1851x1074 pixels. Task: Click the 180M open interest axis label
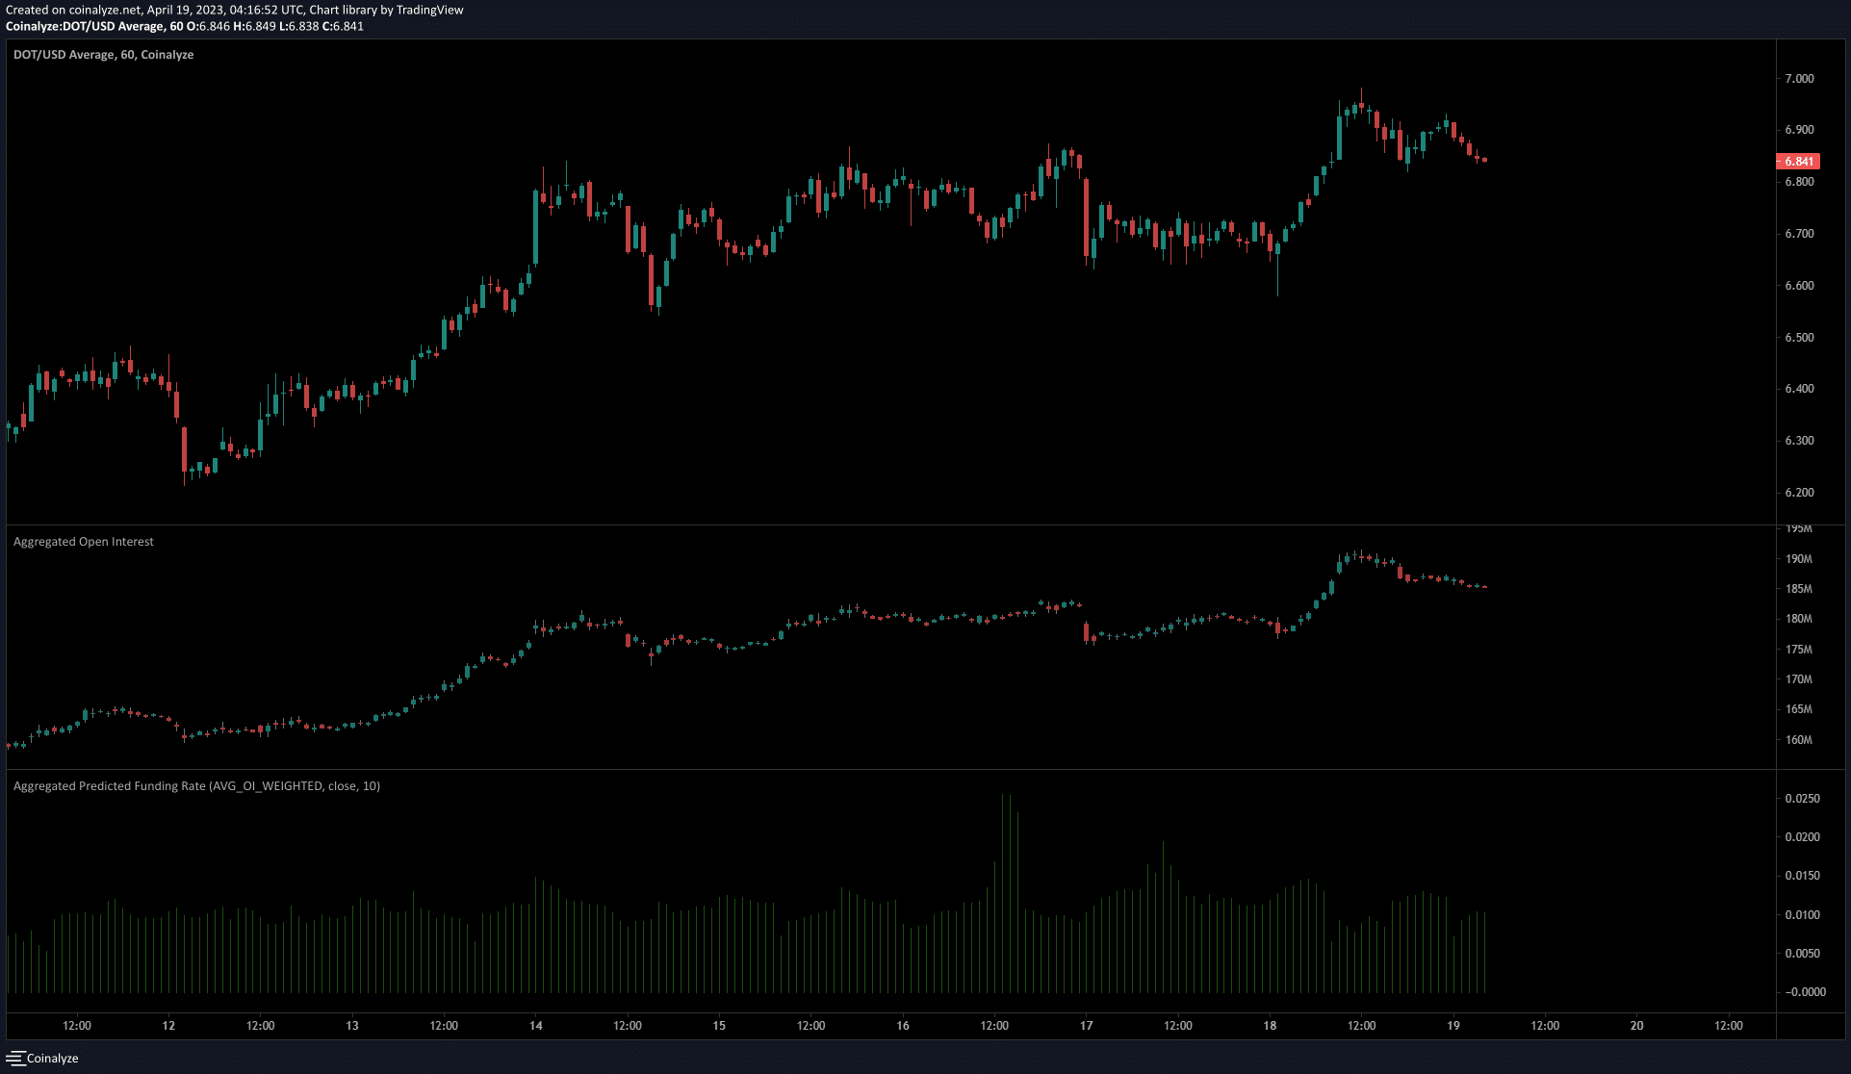[x=1798, y=619]
